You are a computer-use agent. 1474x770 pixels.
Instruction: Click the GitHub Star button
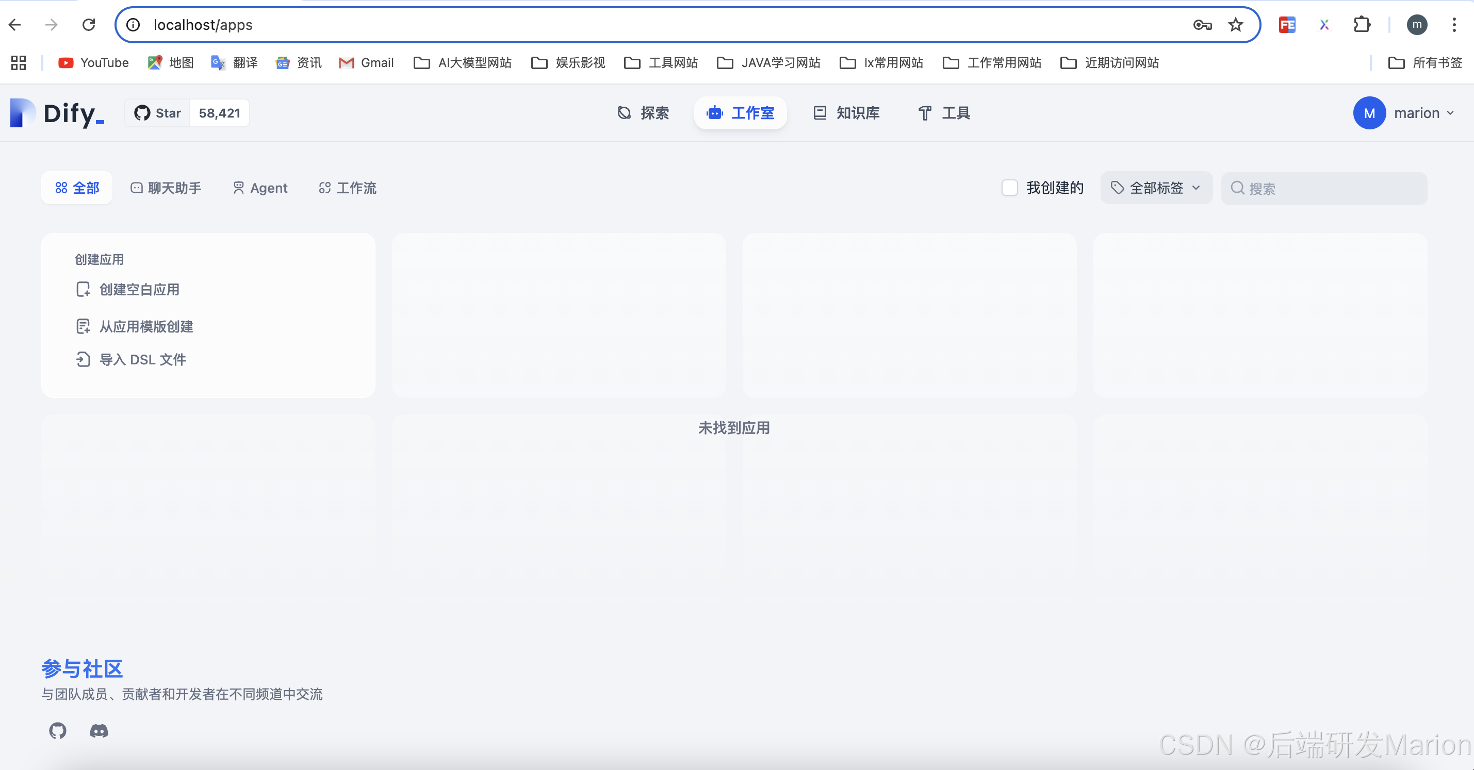click(158, 113)
